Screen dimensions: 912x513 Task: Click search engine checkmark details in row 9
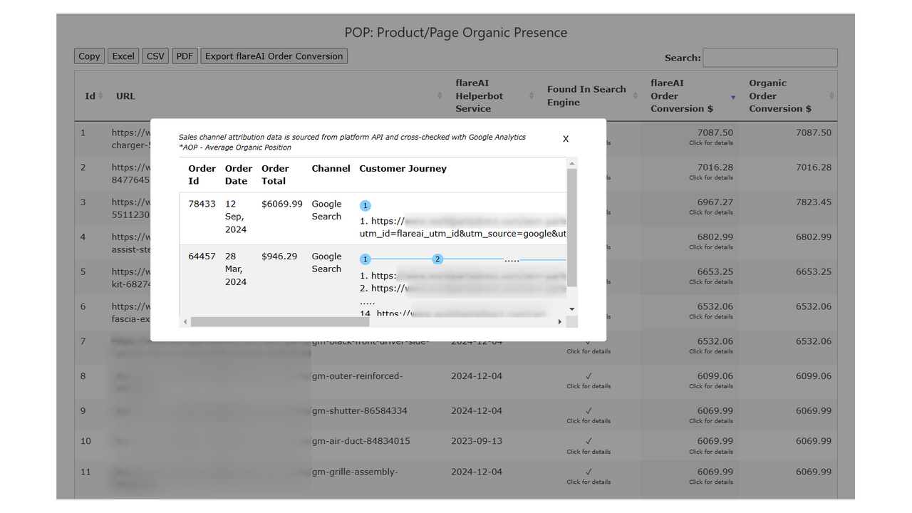[589, 421]
